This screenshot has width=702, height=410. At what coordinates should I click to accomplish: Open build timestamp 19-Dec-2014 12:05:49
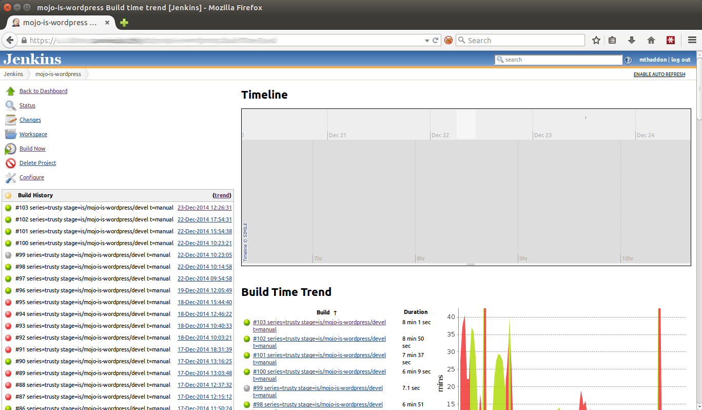point(205,291)
